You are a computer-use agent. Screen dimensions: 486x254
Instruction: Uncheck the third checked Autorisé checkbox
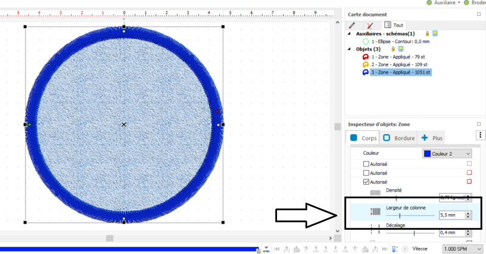click(366, 182)
